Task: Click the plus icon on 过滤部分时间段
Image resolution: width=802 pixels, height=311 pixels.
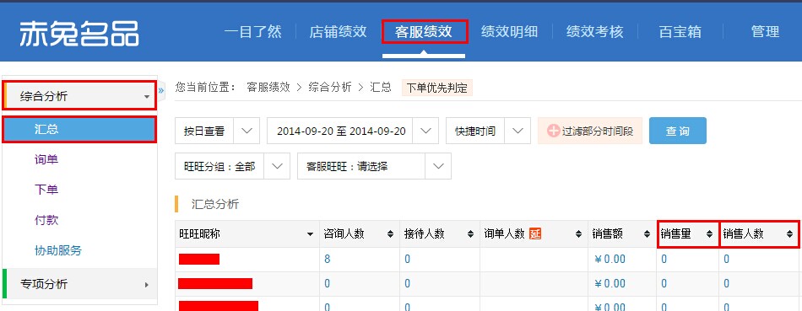Action: [x=554, y=131]
